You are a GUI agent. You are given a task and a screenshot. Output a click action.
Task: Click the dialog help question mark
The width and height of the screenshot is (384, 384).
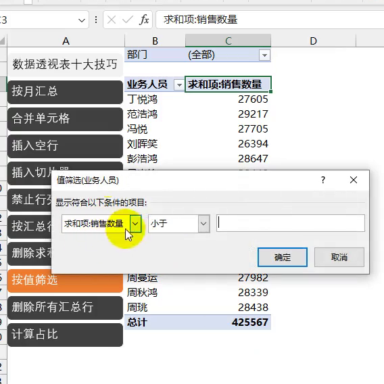[323, 180]
